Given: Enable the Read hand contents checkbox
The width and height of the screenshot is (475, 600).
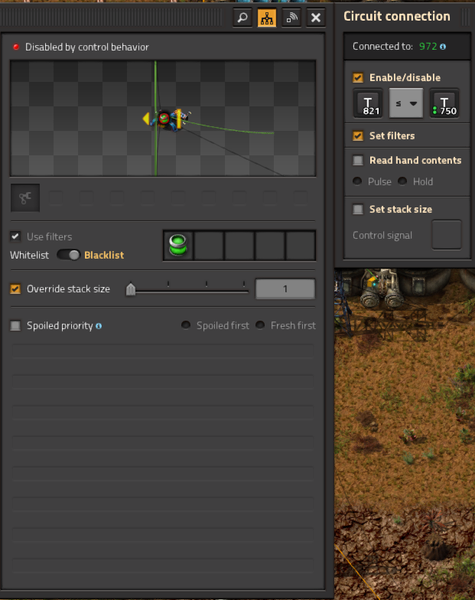Looking at the screenshot, I should (x=358, y=161).
